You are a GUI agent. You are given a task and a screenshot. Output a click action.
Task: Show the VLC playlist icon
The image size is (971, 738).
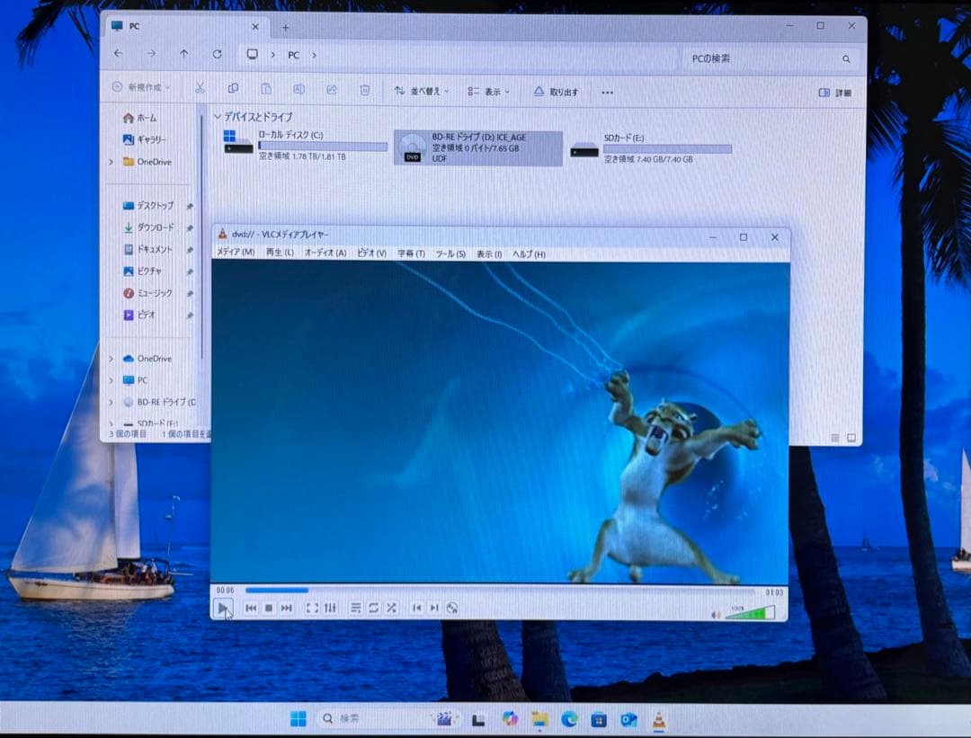coord(356,608)
